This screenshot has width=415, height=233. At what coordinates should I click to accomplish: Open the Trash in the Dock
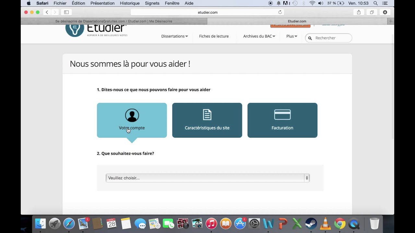click(x=374, y=224)
